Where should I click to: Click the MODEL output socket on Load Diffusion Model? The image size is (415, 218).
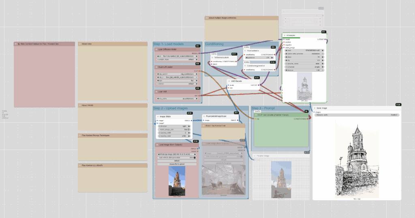[199, 53]
